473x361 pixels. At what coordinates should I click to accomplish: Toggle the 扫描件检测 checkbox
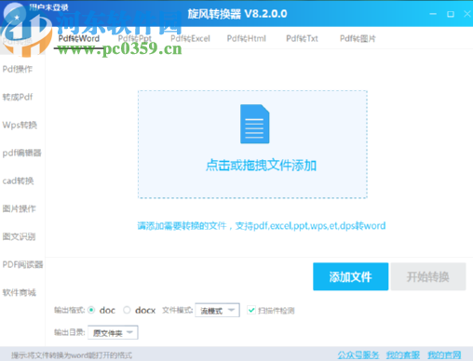pos(251,310)
